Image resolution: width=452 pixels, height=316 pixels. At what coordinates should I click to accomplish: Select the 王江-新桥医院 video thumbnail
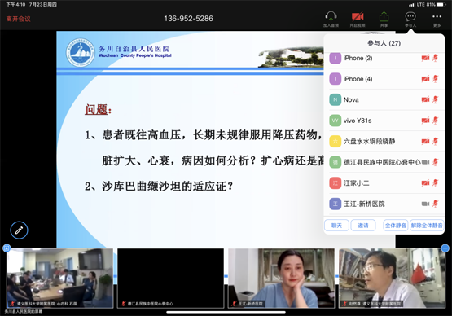[x=281, y=279]
